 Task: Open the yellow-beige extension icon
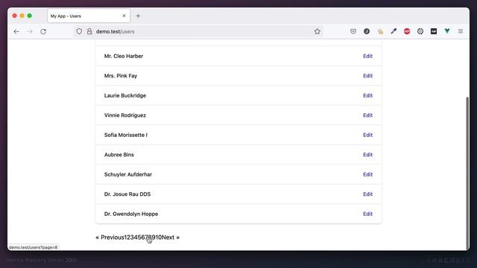tap(380, 31)
